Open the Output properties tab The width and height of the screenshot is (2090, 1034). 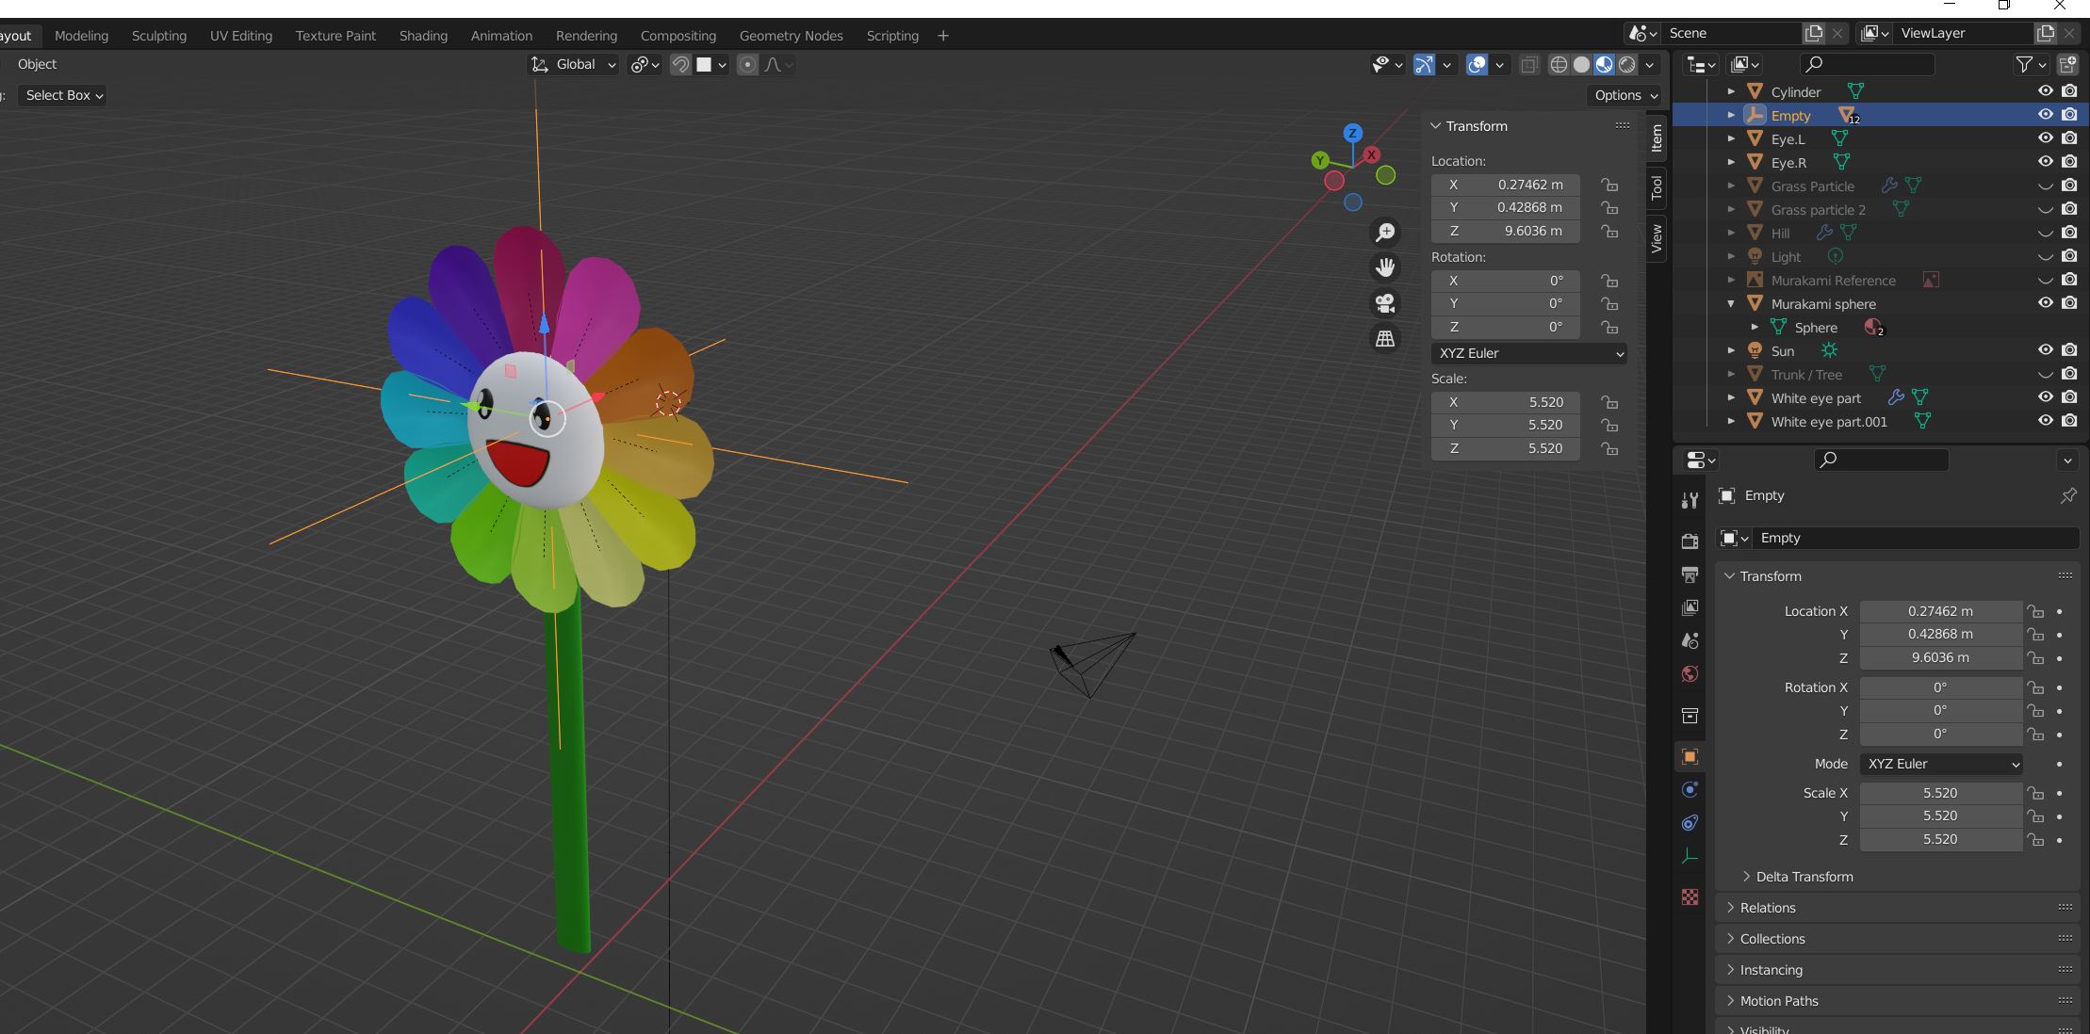tap(1690, 574)
